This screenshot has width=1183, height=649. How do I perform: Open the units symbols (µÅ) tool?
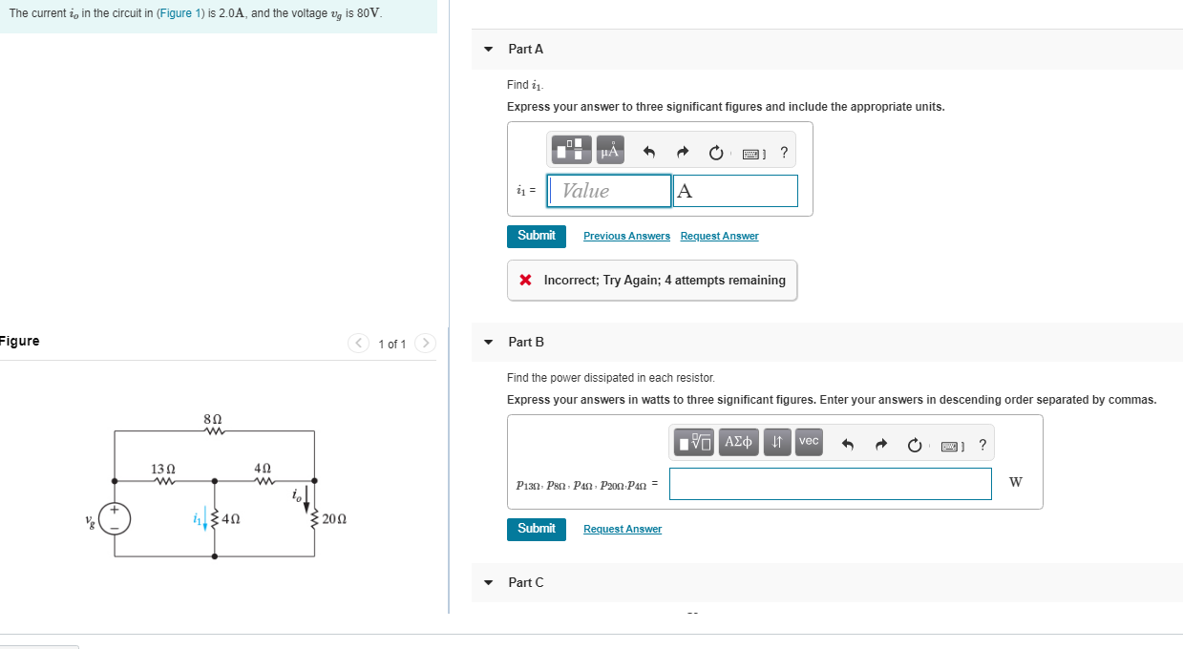610,151
